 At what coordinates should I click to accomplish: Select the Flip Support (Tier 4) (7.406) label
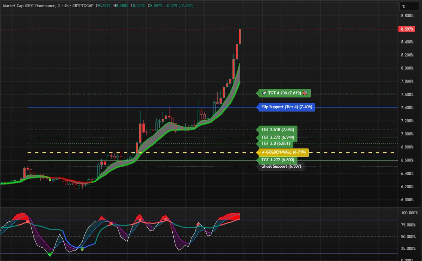[x=286, y=107]
